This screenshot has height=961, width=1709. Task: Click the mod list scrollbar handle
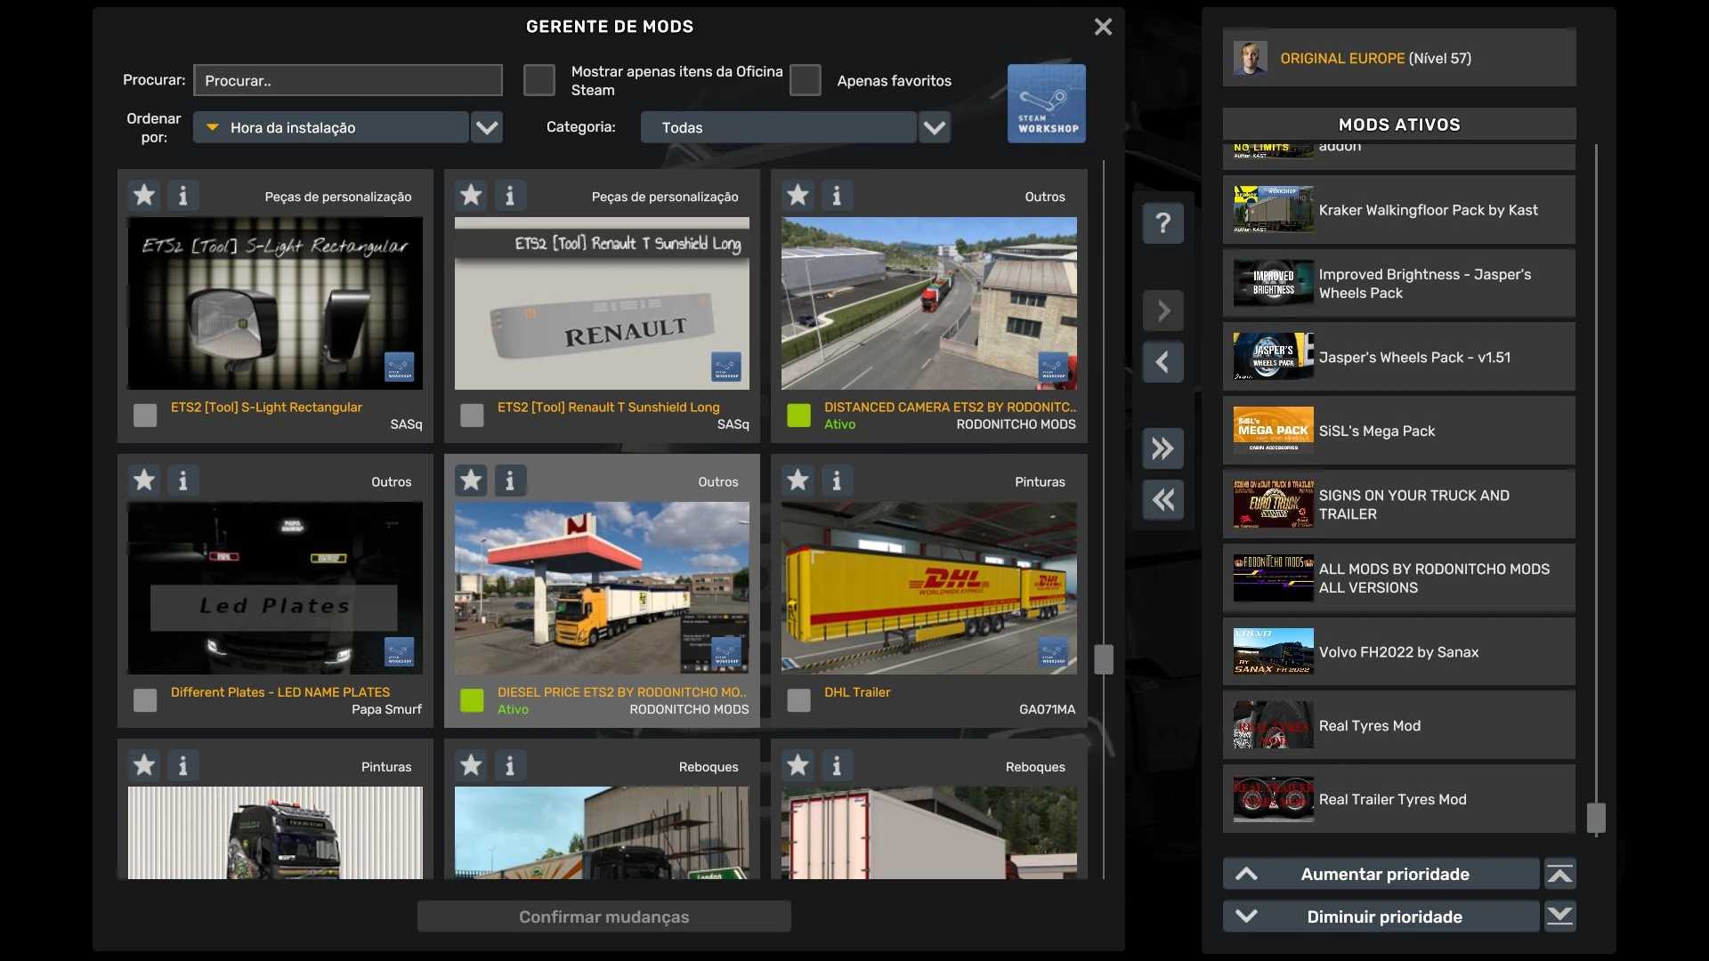pyautogui.click(x=1103, y=659)
